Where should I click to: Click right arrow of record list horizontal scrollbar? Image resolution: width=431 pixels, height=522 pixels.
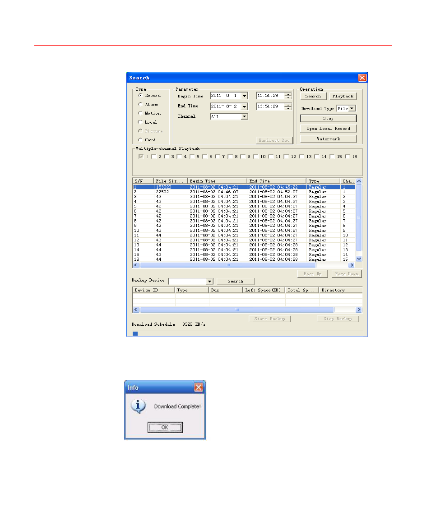(352, 265)
